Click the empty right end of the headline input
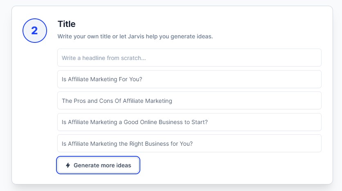 pyautogui.click(x=303, y=58)
